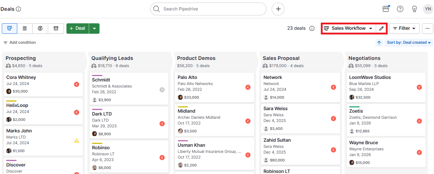This screenshot has height=174, width=434.
Task: Click the Search Pipedrive field
Action: coord(208,9)
